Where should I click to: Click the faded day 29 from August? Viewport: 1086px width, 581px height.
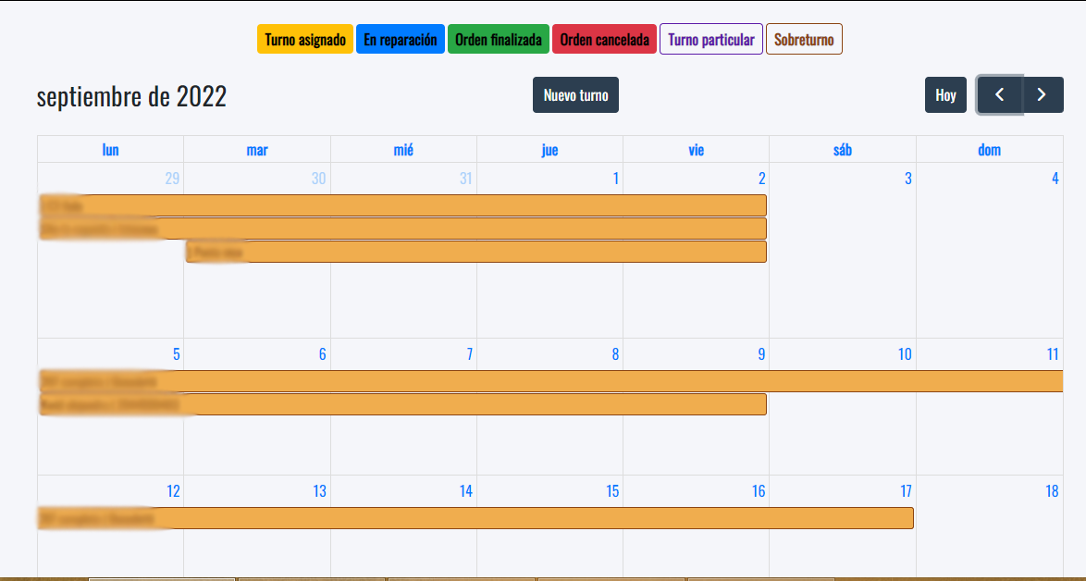pyautogui.click(x=172, y=178)
